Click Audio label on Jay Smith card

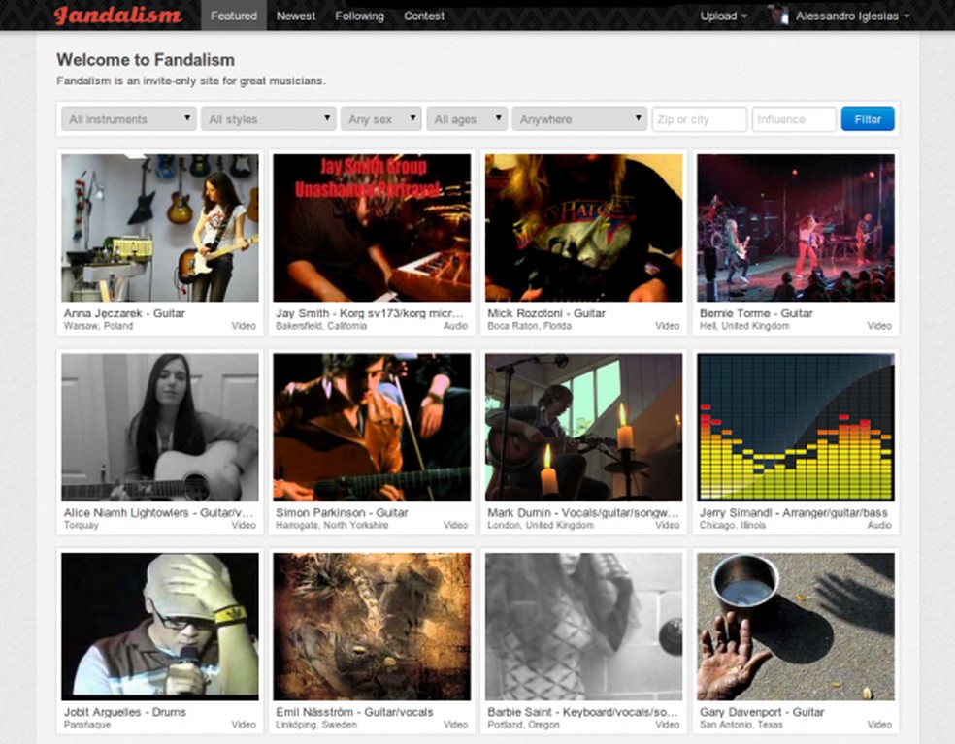pos(455,326)
